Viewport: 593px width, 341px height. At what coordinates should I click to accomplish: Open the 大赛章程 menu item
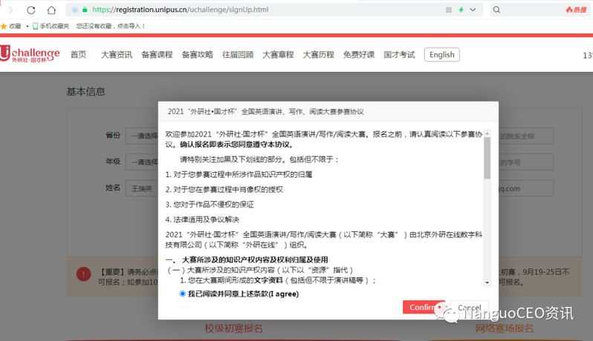point(278,55)
